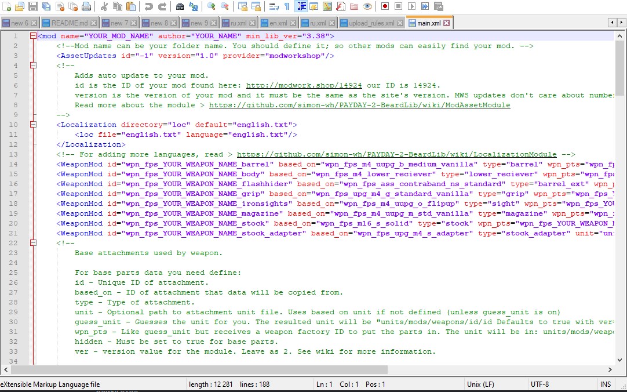
Task: Open the ModAssetModule wiki link
Action: [x=359, y=105]
